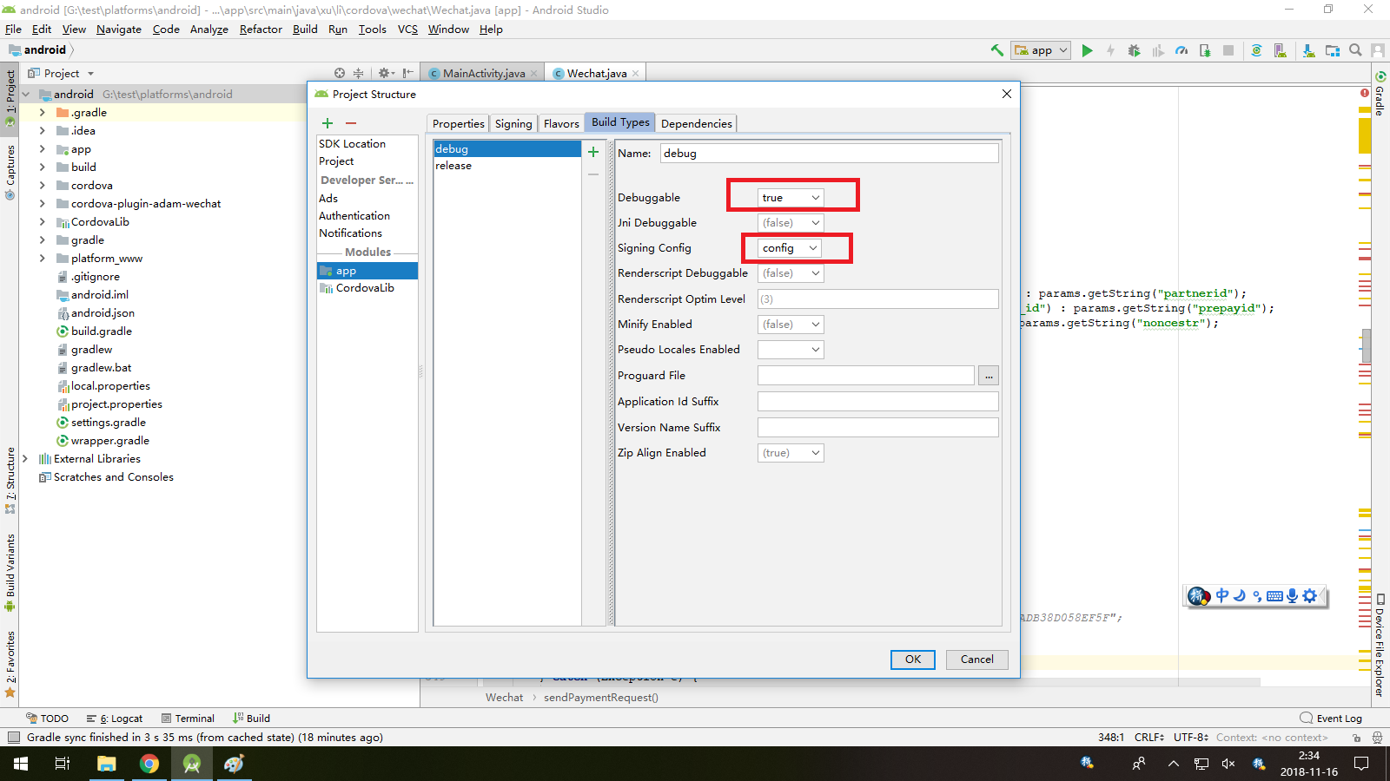Open the Renderscript Debuggable dropdown

[x=791, y=273]
